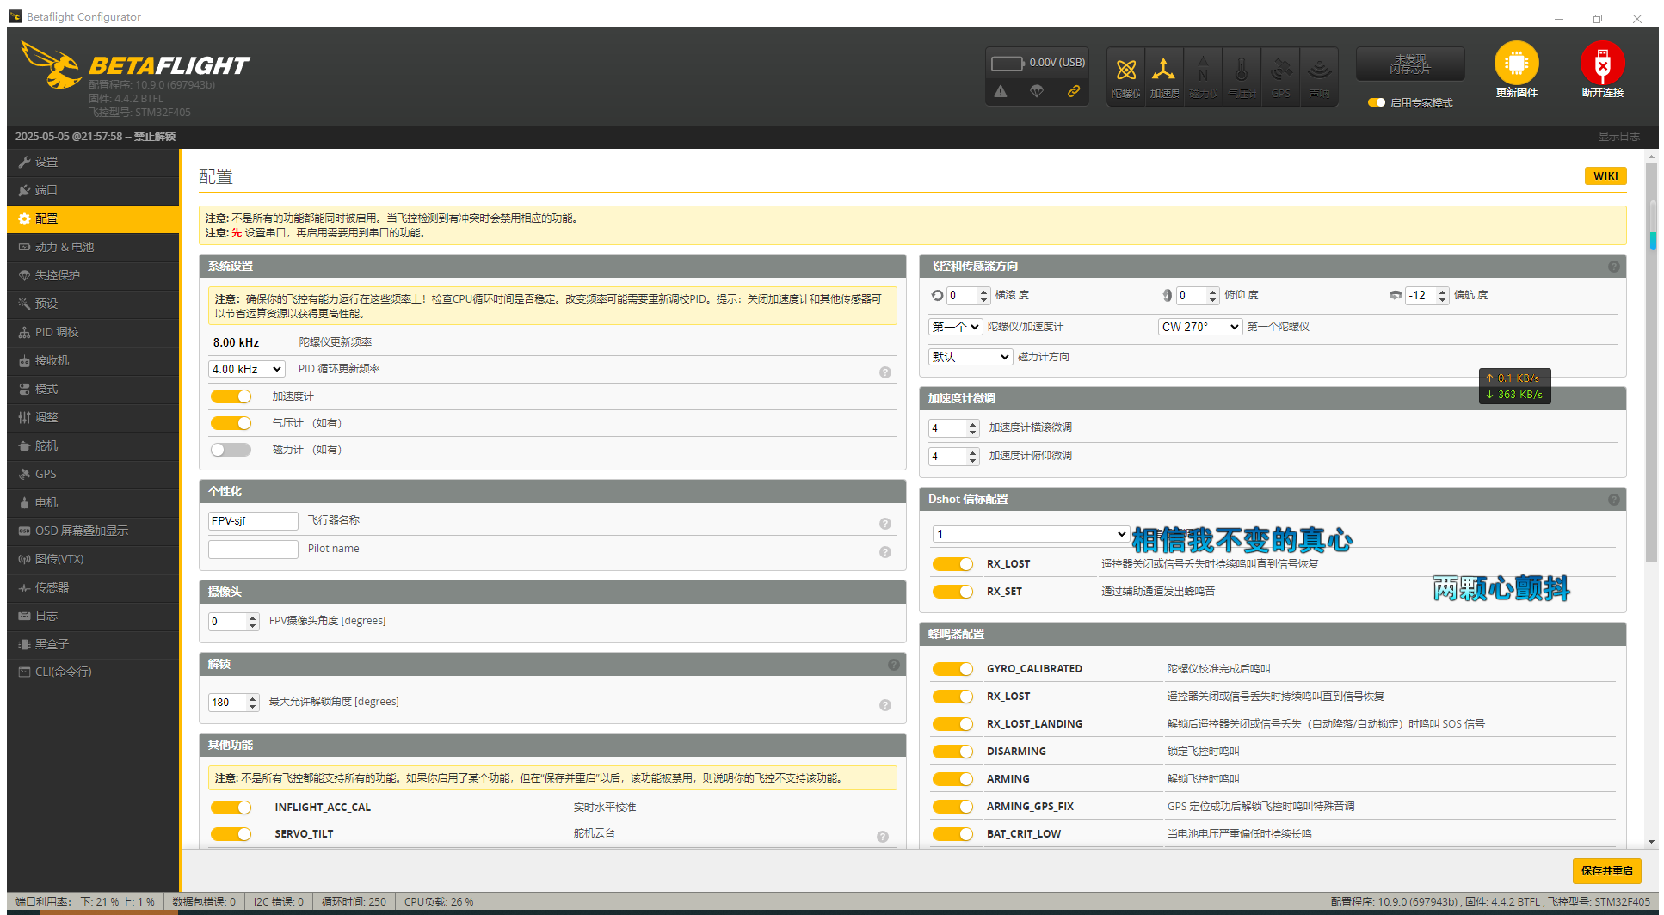Click the Disconnect (断开连接) USB icon
1664x915 pixels.
(1602, 63)
